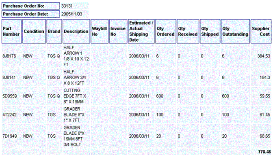Click the Qty Outstanding column header
Viewport: 273px width, 157px height.
235,31
